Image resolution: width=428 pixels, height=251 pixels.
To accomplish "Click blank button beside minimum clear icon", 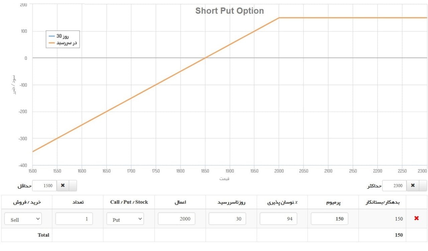I will (x=73, y=185).
